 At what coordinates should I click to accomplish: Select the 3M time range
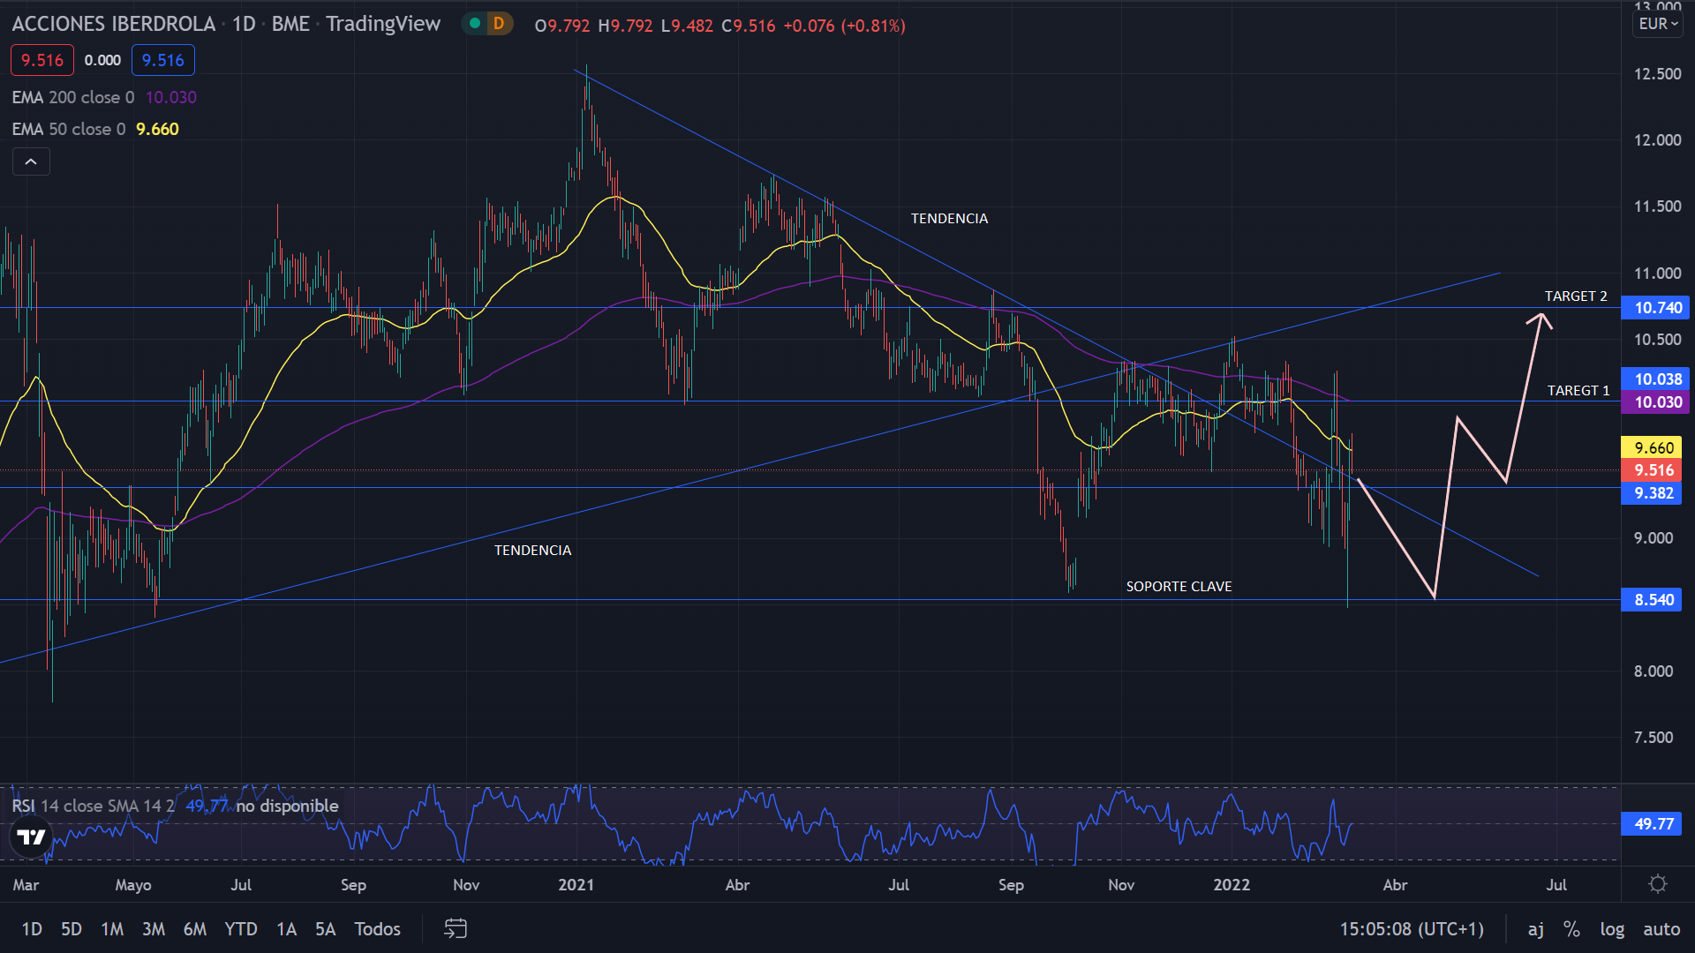tap(154, 928)
